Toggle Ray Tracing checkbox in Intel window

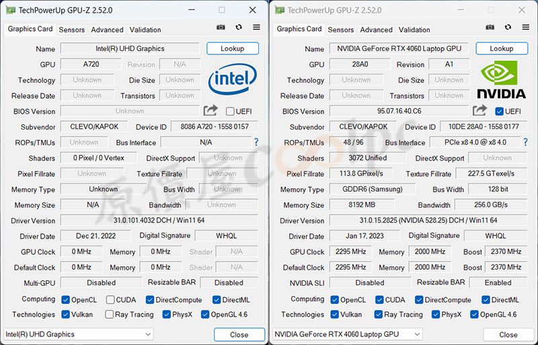coord(110,314)
